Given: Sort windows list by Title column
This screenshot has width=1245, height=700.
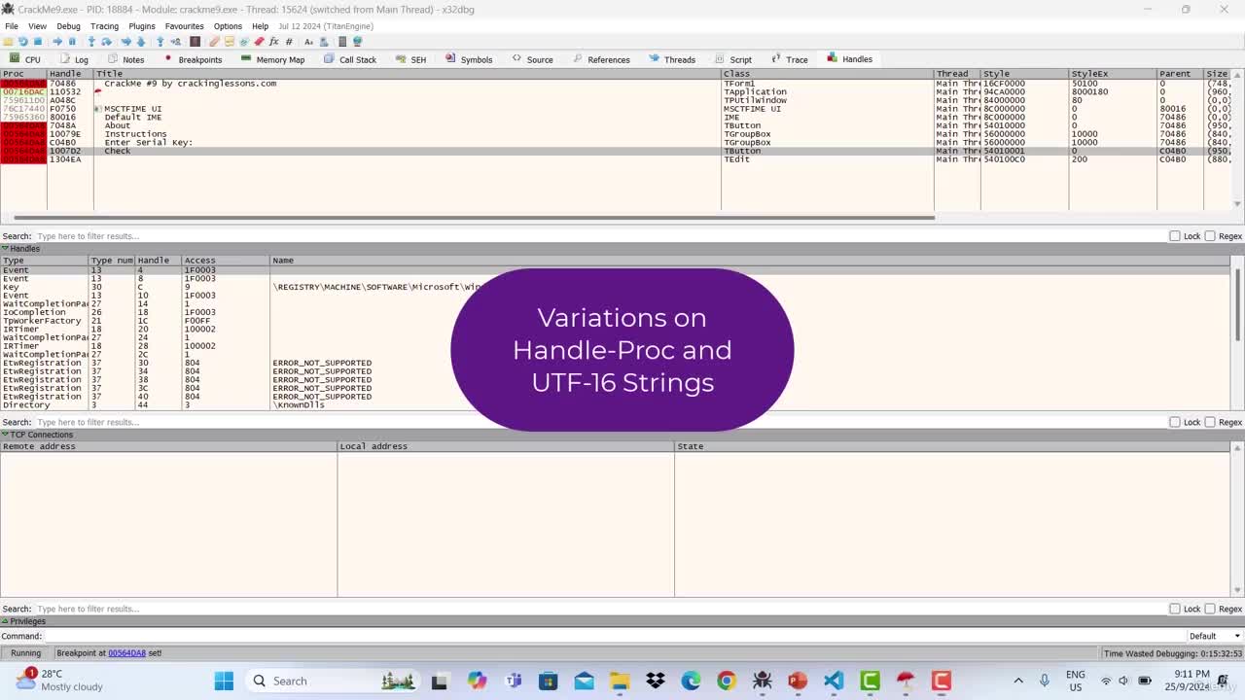Looking at the screenshot, I should pos(407,74).
